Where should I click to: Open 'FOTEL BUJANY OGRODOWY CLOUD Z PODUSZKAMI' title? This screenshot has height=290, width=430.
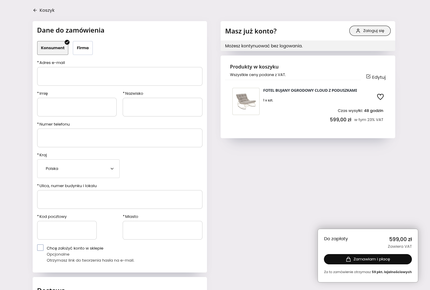[x=310, y=90]
